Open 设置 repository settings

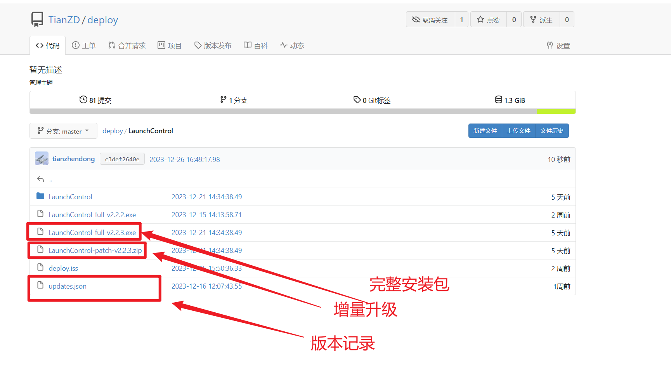558,45
